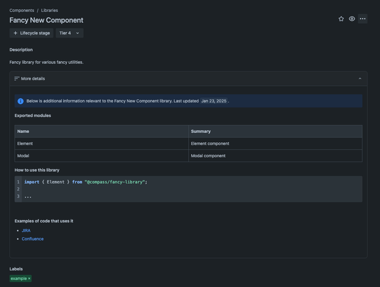Click the Exported modules heading
This screenshot has height=287, width=380.
[33, 116]
